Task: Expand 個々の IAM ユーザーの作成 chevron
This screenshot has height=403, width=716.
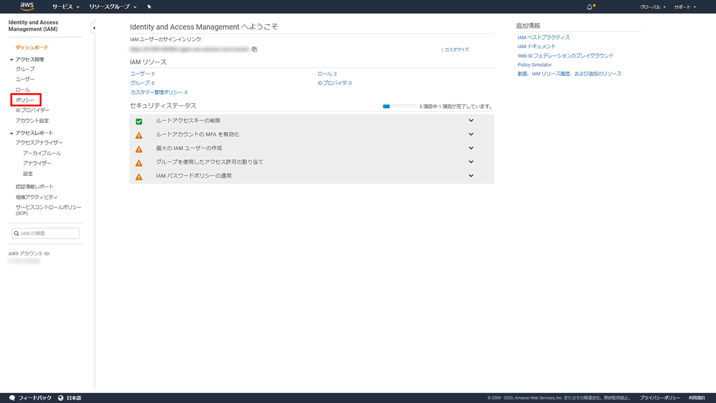Action: click(471, 148)
